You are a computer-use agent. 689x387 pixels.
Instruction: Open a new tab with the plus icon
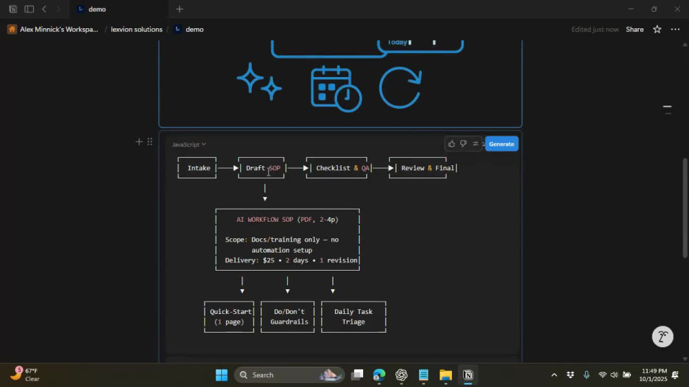click(179, 9)
